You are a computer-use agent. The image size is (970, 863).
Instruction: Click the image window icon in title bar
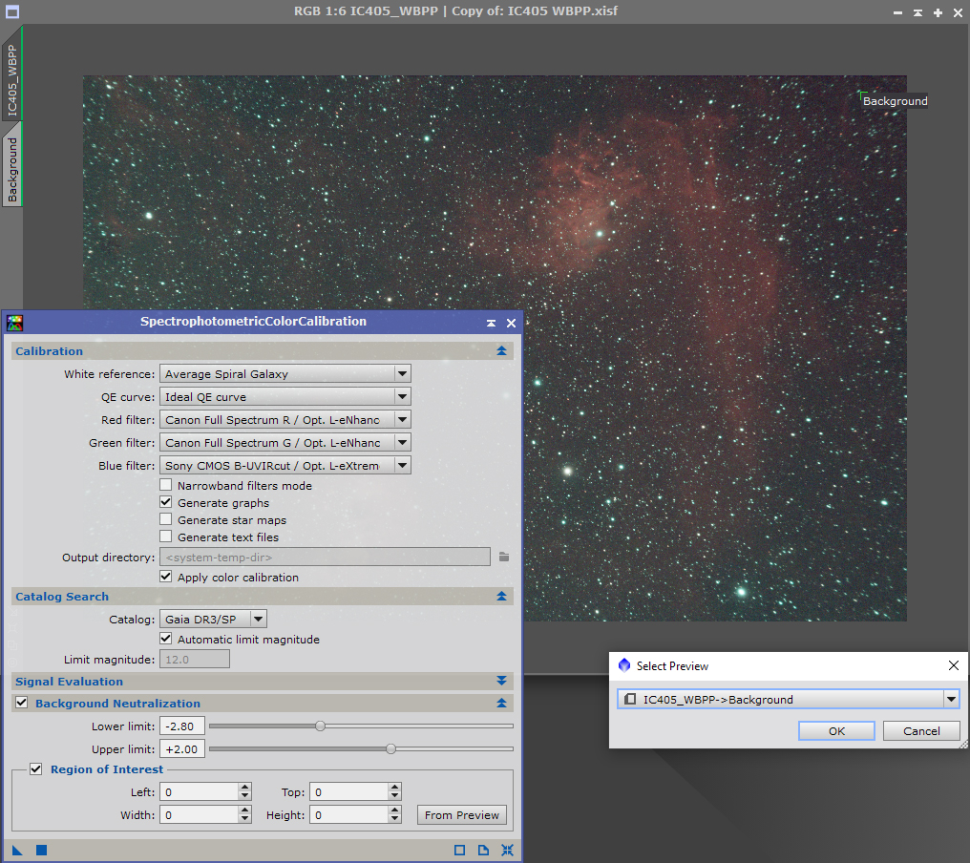click(x=11, y=11)
